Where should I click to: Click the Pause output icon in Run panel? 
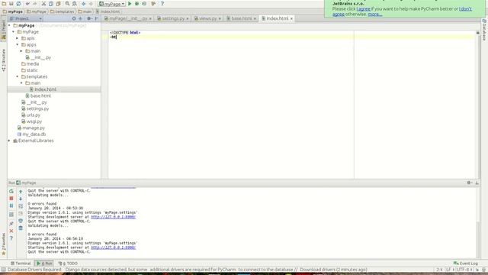coord(11,205)
